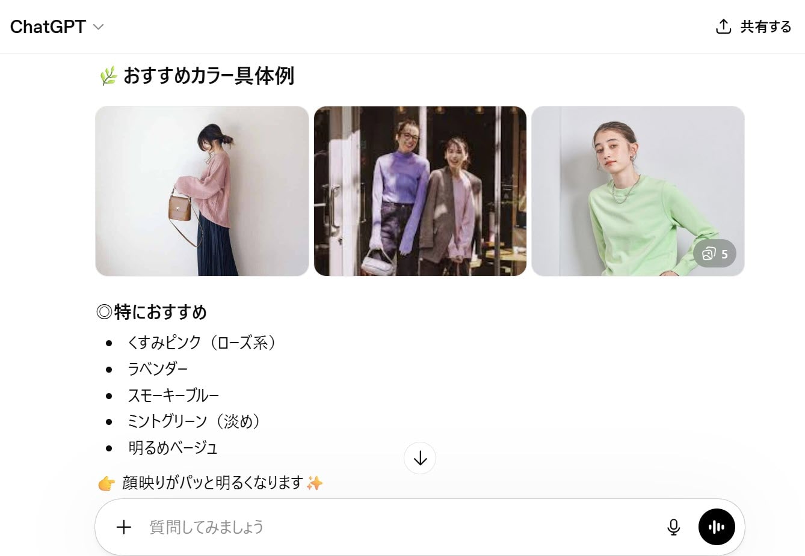Start voice mode with waveform button
This screenshot has width=805, height=556.
[x=717, y=527]
